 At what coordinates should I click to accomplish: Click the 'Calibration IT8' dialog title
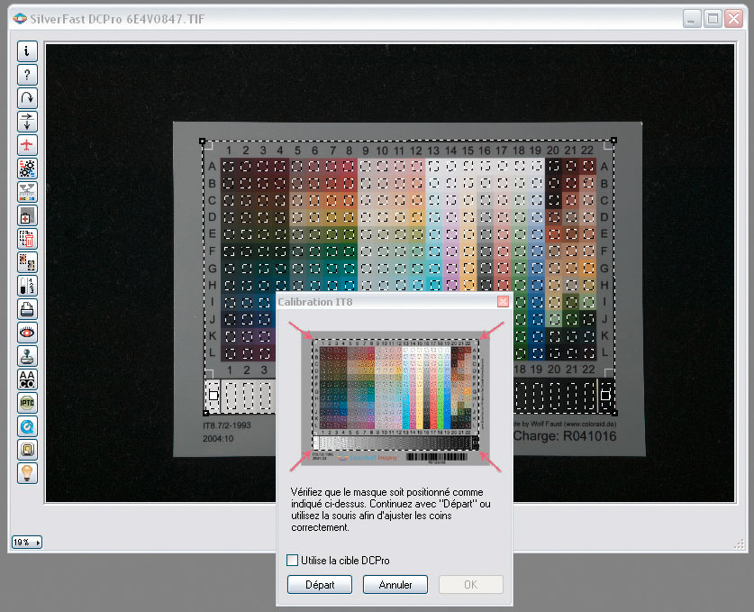pyautogui.click(x=315, y=302)
